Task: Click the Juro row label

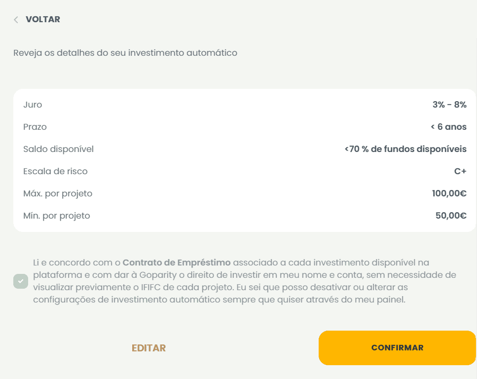Action: click(x=33, y=105)
